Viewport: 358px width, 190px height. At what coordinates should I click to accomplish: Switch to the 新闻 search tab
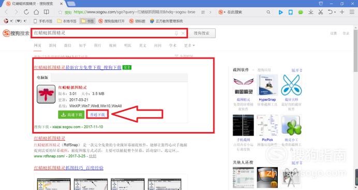pos(53,46)
